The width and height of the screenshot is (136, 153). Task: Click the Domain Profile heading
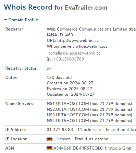tap(23, 20)
